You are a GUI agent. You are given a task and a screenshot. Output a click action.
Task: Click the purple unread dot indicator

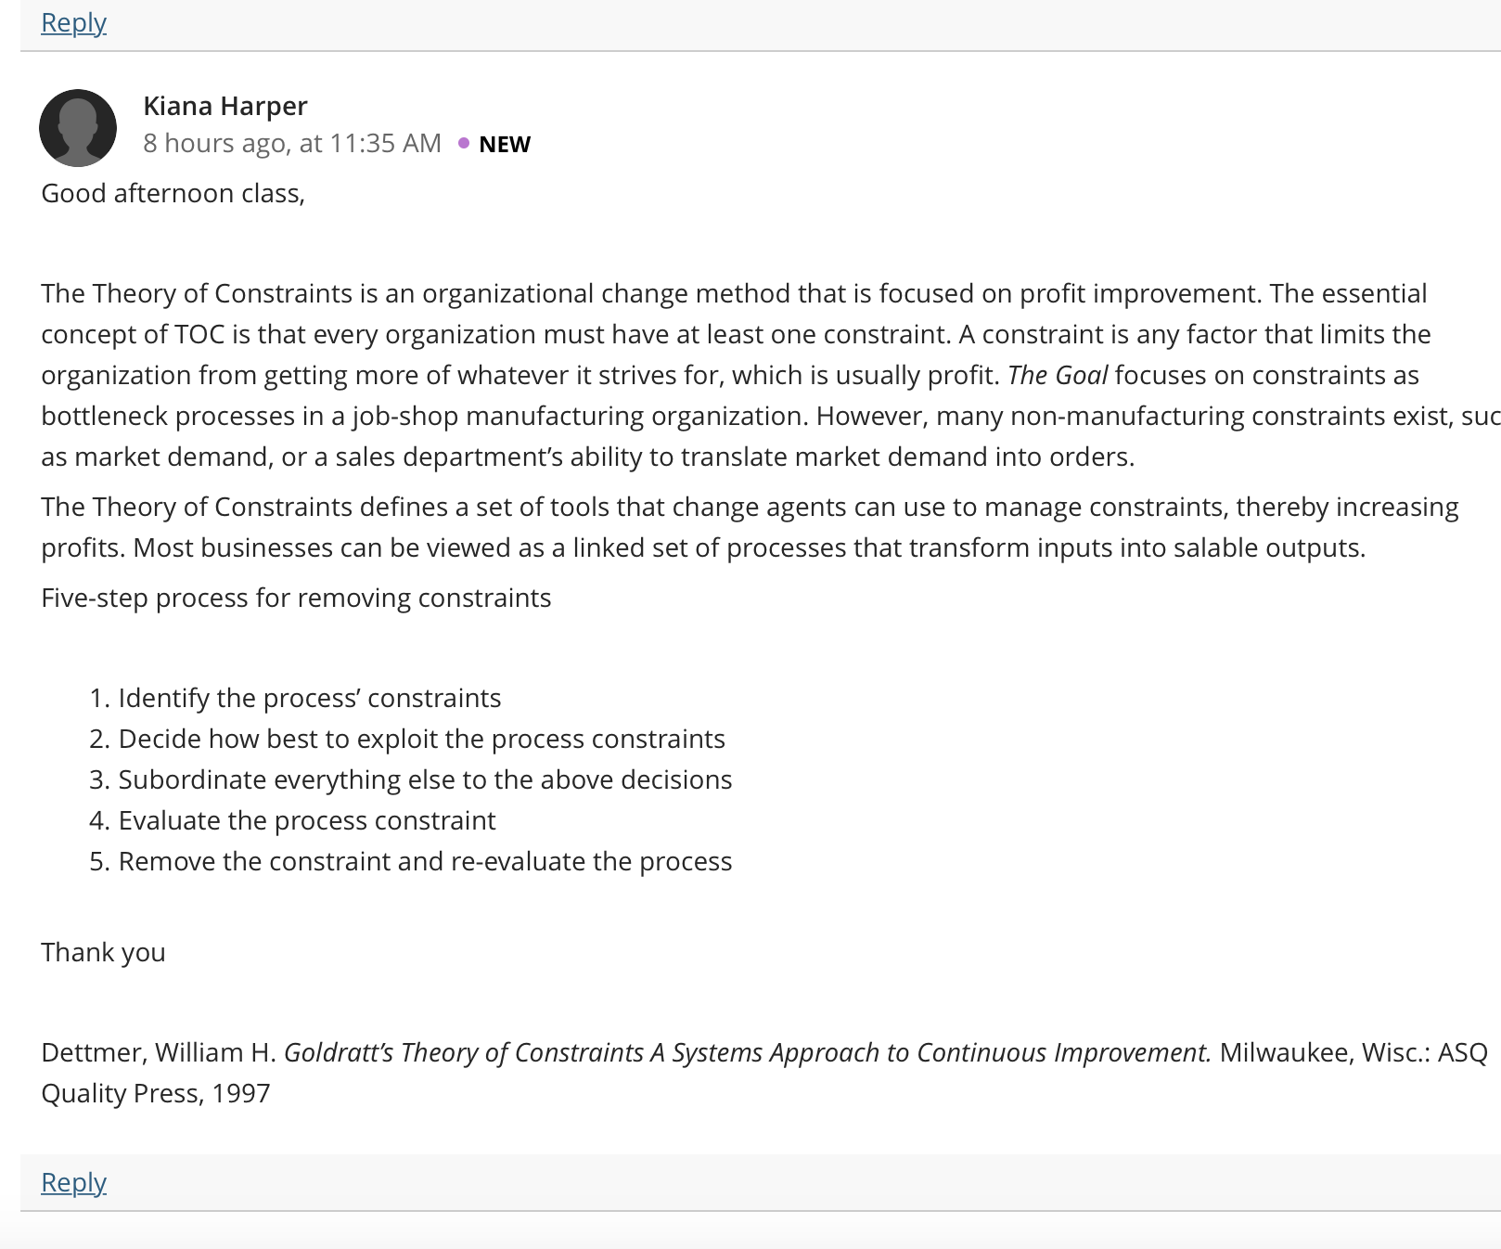(x=464, y=143)
